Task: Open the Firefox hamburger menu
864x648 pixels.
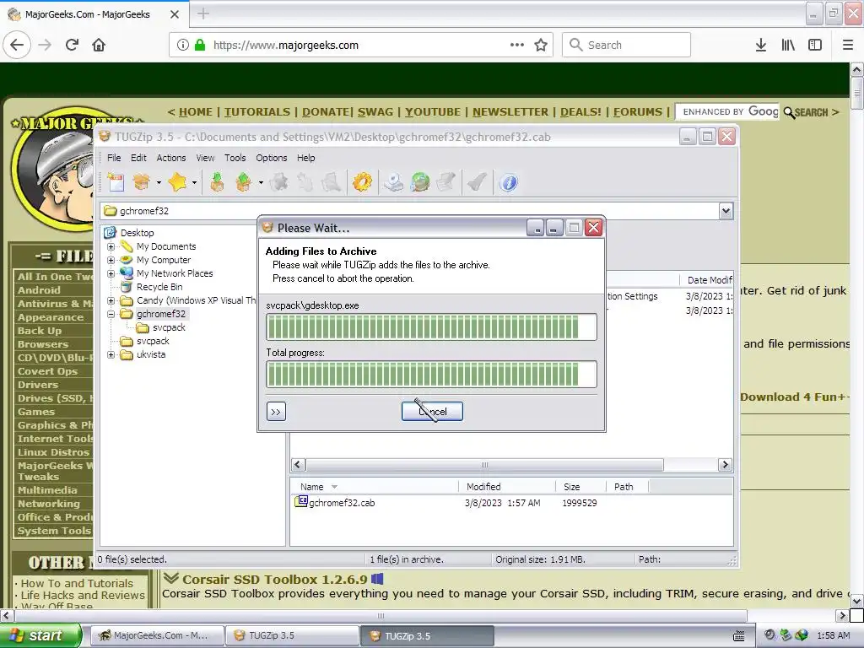Action: (848, 46)
